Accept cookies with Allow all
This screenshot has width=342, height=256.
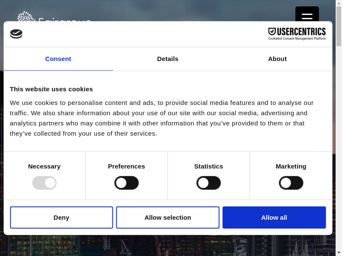coord(274,218)
